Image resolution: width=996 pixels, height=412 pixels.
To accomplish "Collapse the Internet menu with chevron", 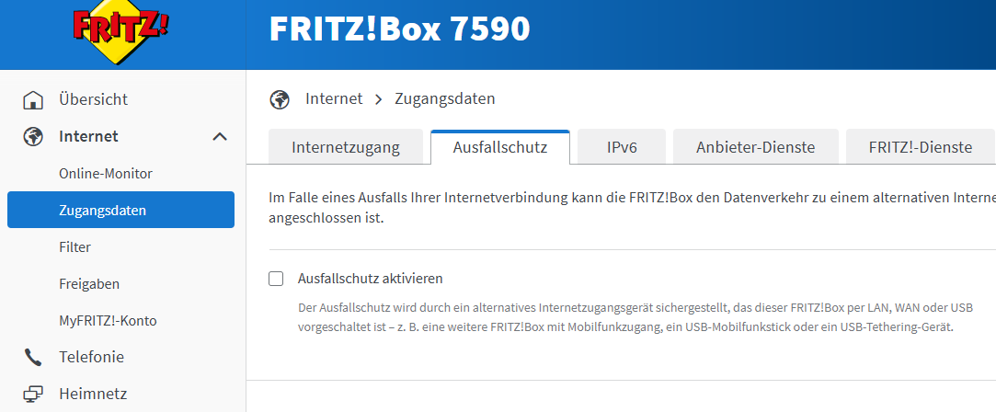I will click(219, 136).
